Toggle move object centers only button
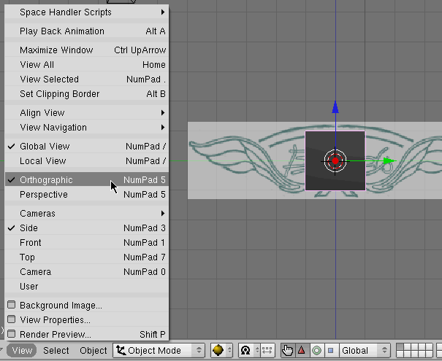The height and width of the screenshot is (361, 442). (x=267, y=351)
